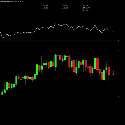Click the low price value L: 5.40
The width and height of the screenshot is (125, 125).
65,8
